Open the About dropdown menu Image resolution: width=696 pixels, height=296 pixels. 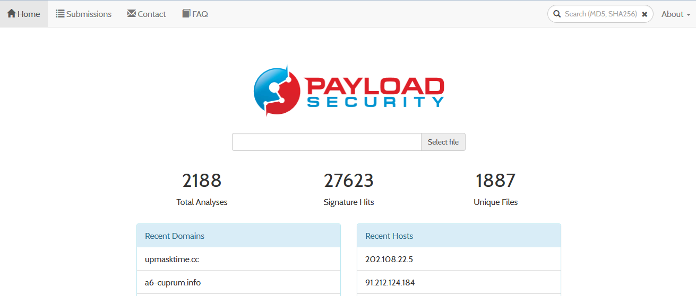click(x=676, y=14)
